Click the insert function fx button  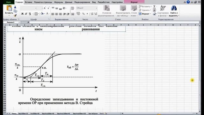click(x=28, y=22)
